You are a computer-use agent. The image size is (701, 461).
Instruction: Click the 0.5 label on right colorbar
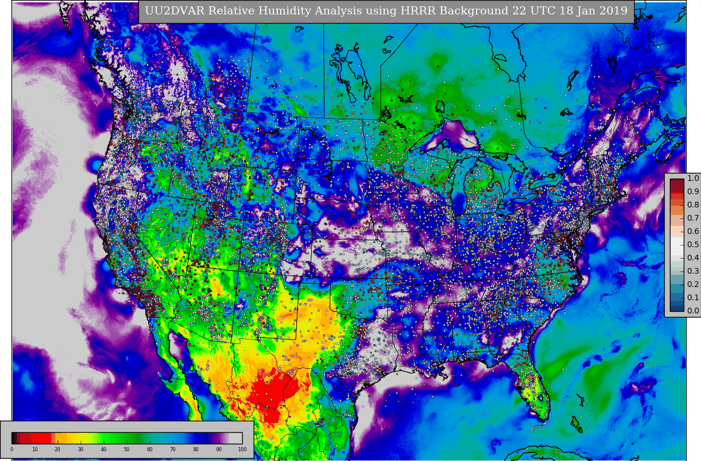[x=693, y=245]
